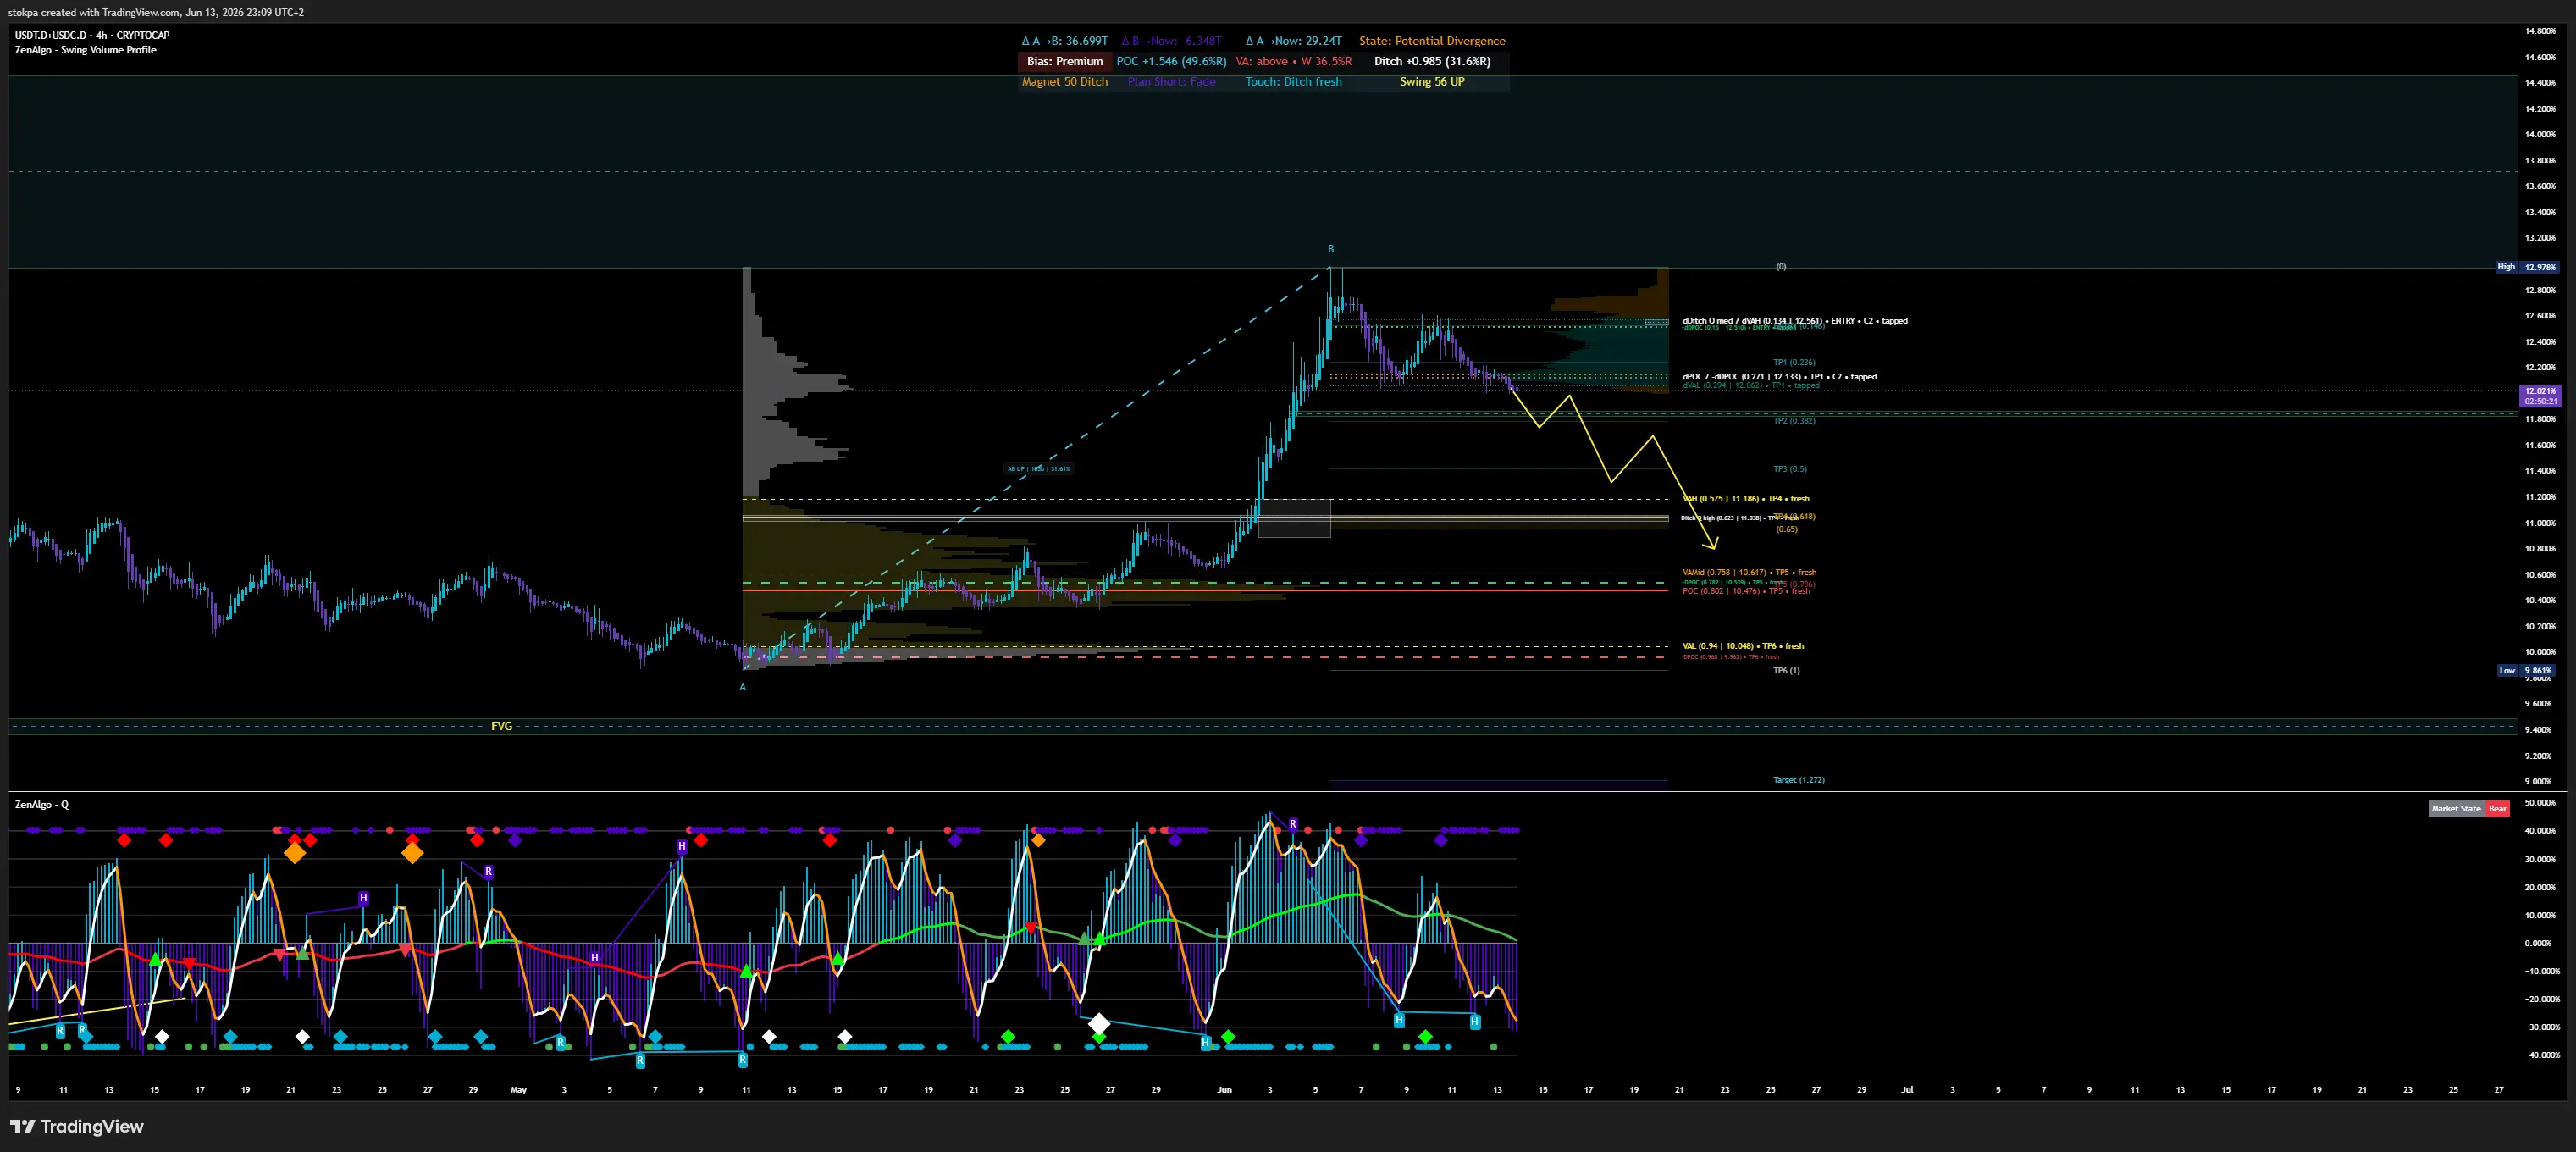Click the 'Swing 56 UP' cell
This screenshot has height=1152, width=2576.
1432,82
